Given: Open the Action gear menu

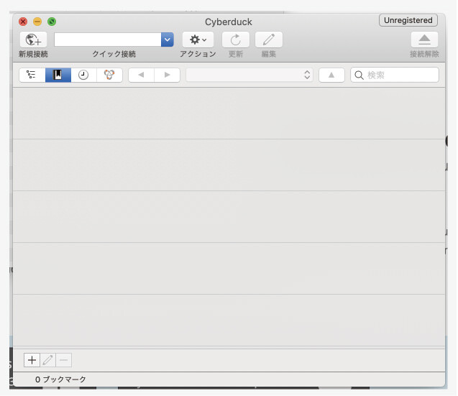Looking at the screenshot, I should coord(197,40).
